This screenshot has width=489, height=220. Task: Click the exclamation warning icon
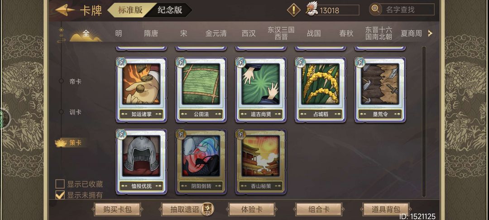[293, 10]
